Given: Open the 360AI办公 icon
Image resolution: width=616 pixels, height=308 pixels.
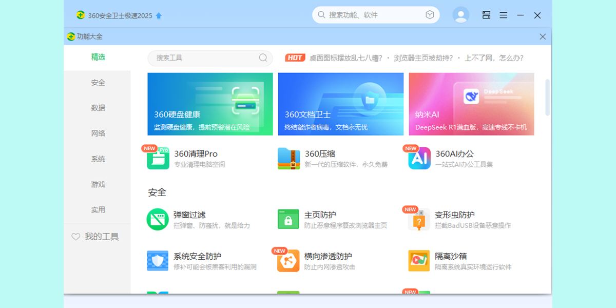Looking at the screenshot, I should [x=419, y=159].
